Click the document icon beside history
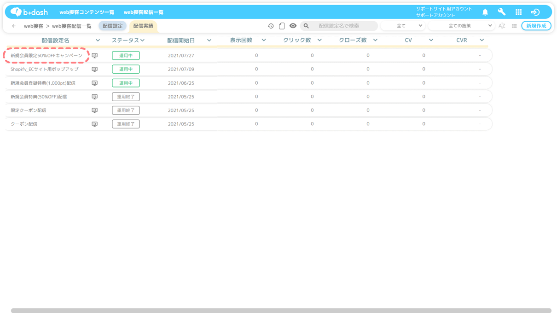 282,26
